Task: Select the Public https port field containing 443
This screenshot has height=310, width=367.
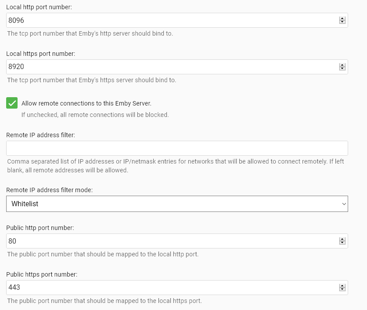Action: (x=171, y=288)
